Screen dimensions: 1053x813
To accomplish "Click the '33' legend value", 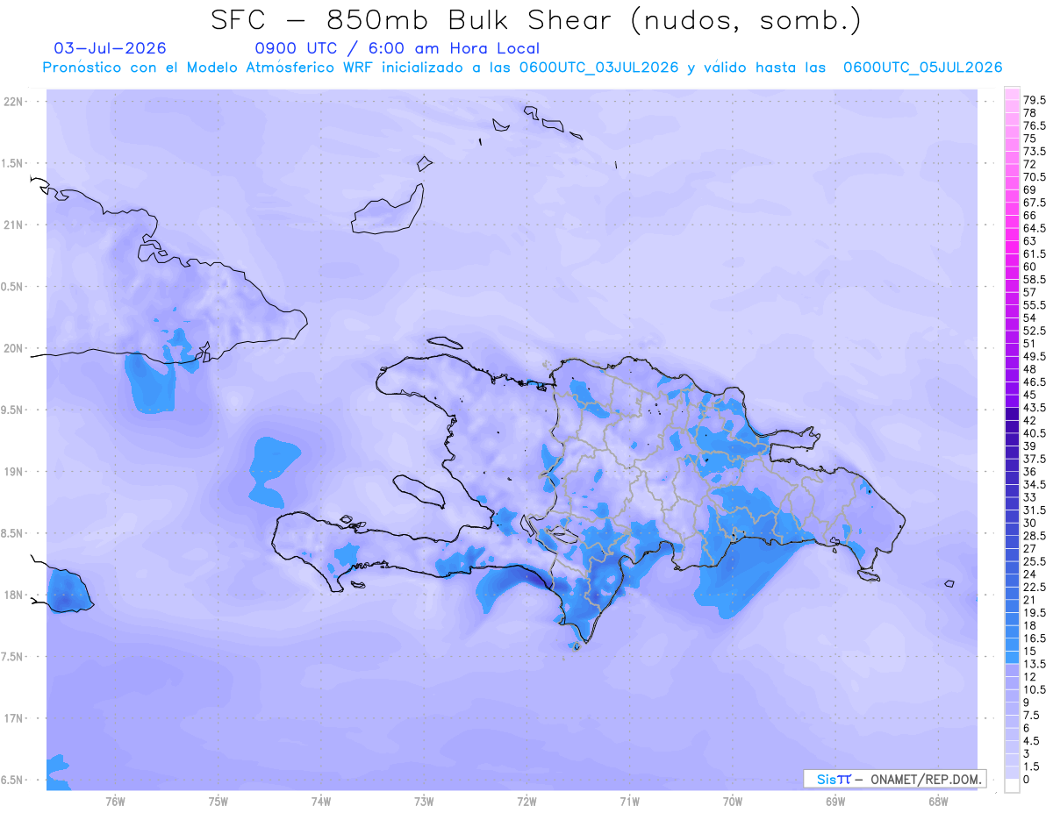I will coord(1030,497).
